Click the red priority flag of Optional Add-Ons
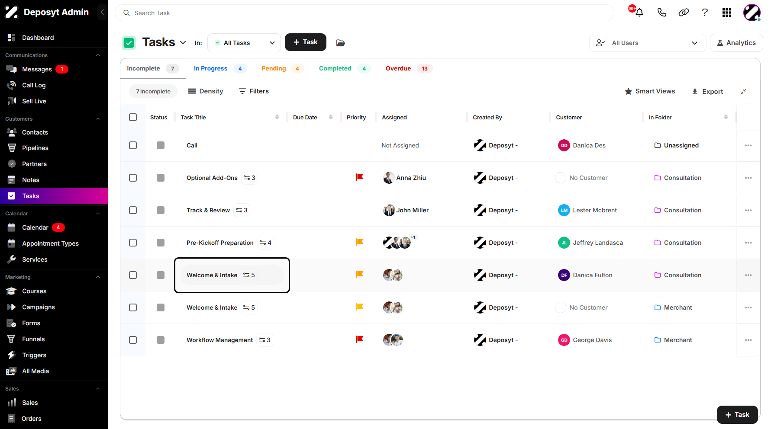The image size is (771, 429). [x=359, y=177]
